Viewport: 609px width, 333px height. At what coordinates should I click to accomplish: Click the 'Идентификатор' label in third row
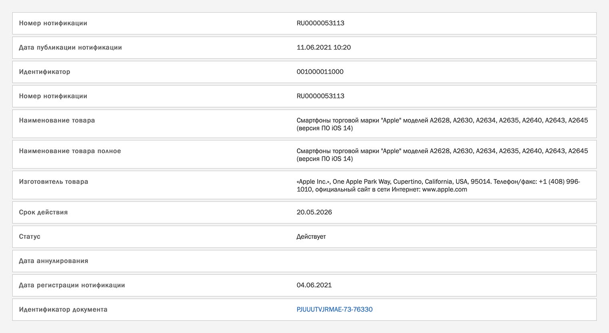pos(44,72)
